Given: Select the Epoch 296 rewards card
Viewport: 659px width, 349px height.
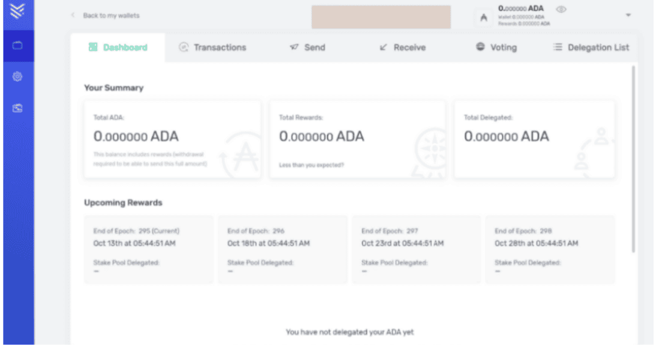Looking at the screenshot, I should coord(283,250).
